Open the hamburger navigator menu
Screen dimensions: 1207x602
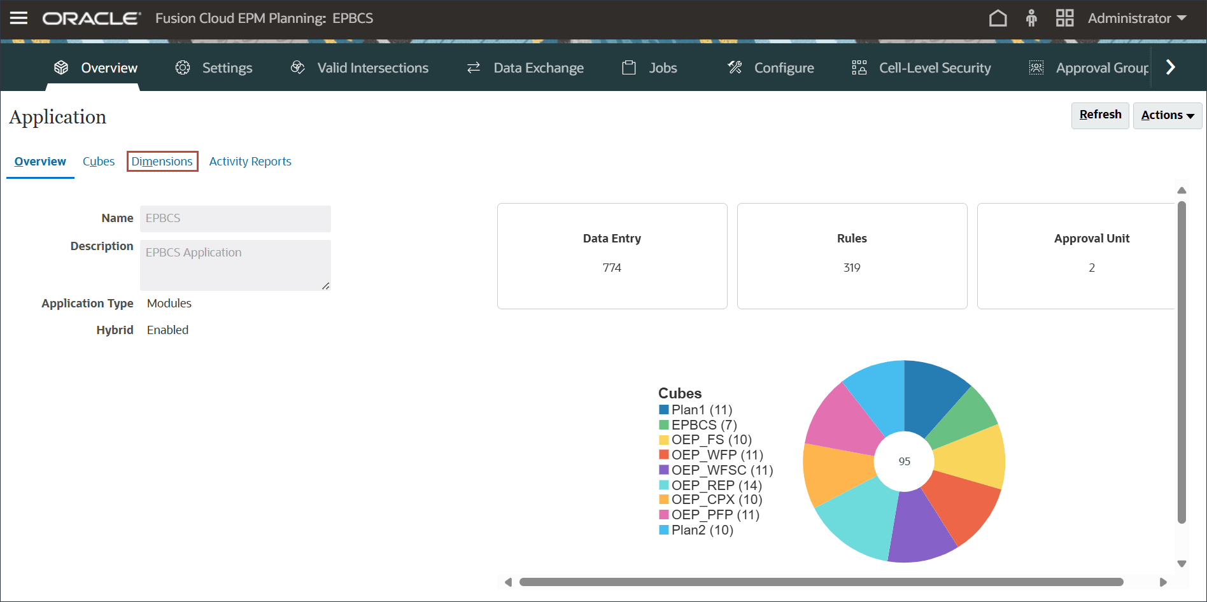19,18
